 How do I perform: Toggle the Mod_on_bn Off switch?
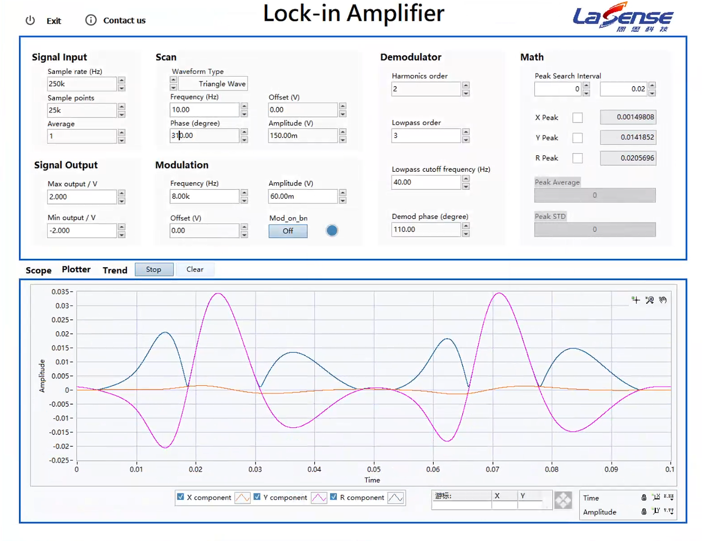pos(288,231)
